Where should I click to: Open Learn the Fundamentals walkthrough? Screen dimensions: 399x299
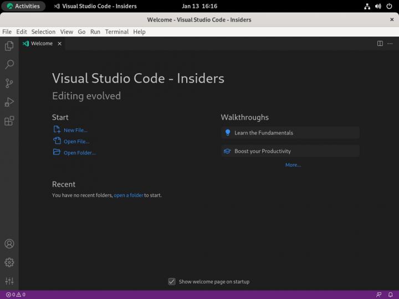point(290,133)
